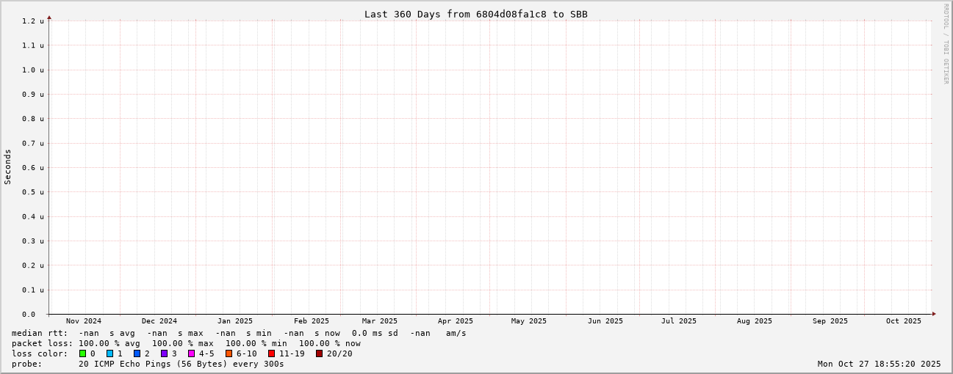Click the light blue loss swatch for 1
Viewport: 953px width, 374px height.
110,353
